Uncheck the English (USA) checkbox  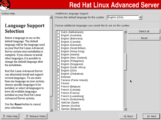[58, 70]
